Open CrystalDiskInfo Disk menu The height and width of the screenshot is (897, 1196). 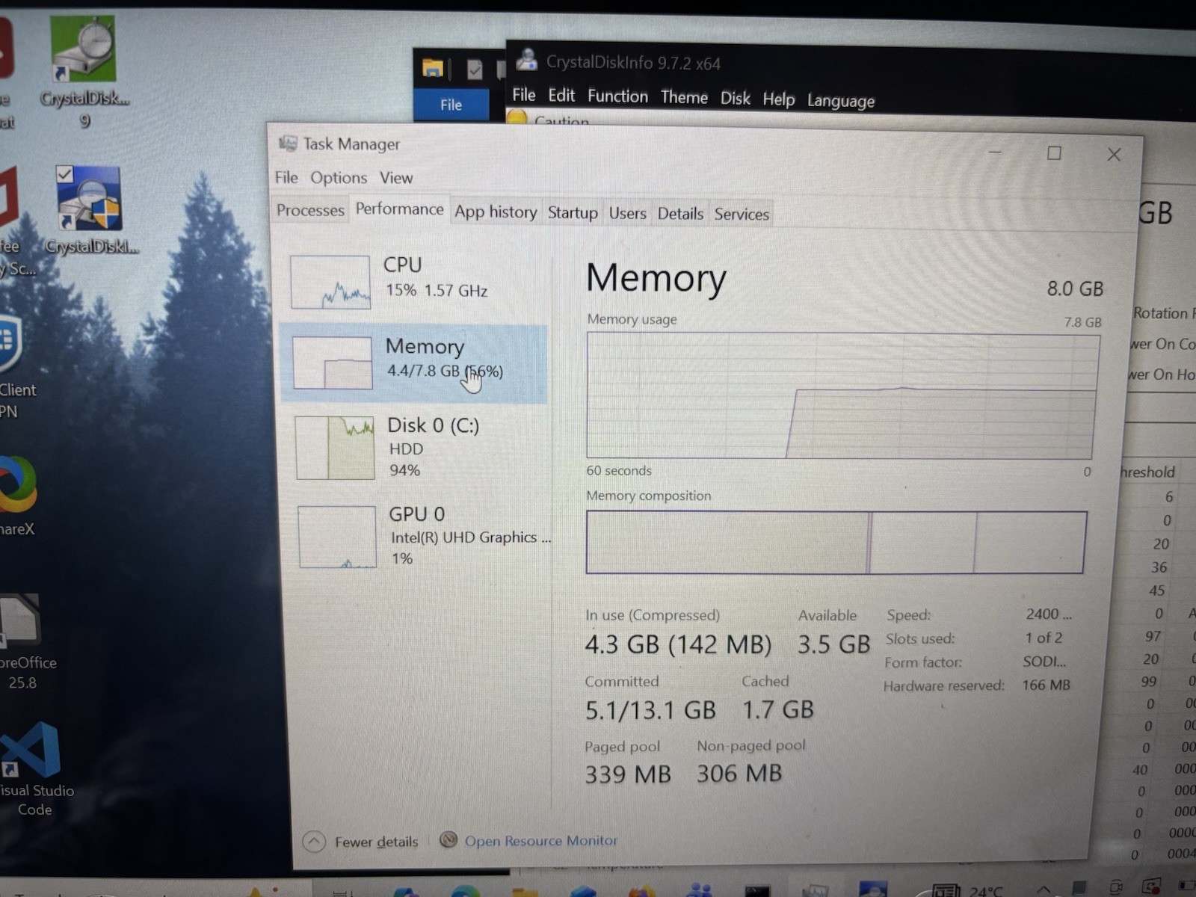point(735,99)
